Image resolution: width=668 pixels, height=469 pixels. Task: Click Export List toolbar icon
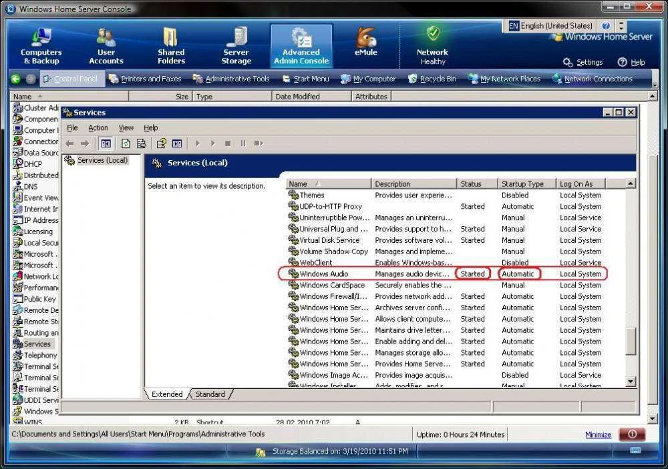(142, 144)
